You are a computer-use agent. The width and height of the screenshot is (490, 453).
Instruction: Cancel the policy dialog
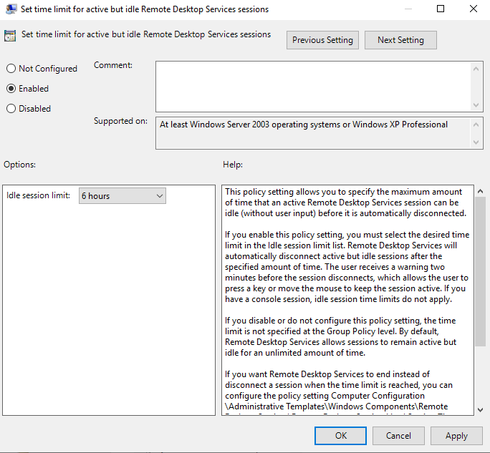click(x=398, y=435)
